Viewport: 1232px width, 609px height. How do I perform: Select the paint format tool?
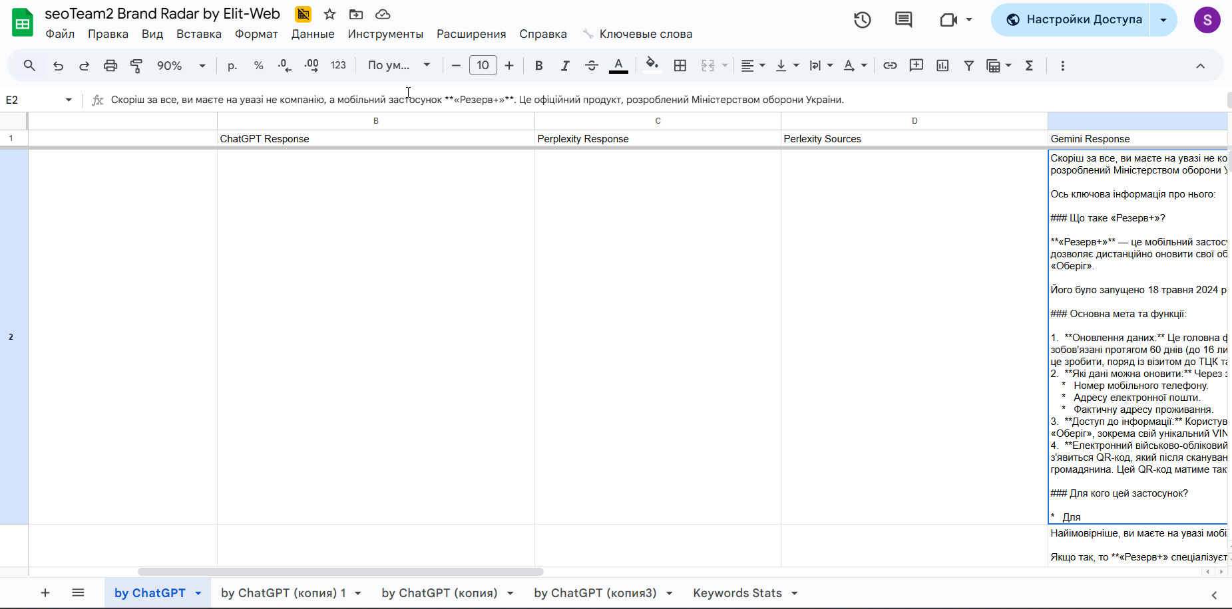pyautogui.click(x=136, y=66)
